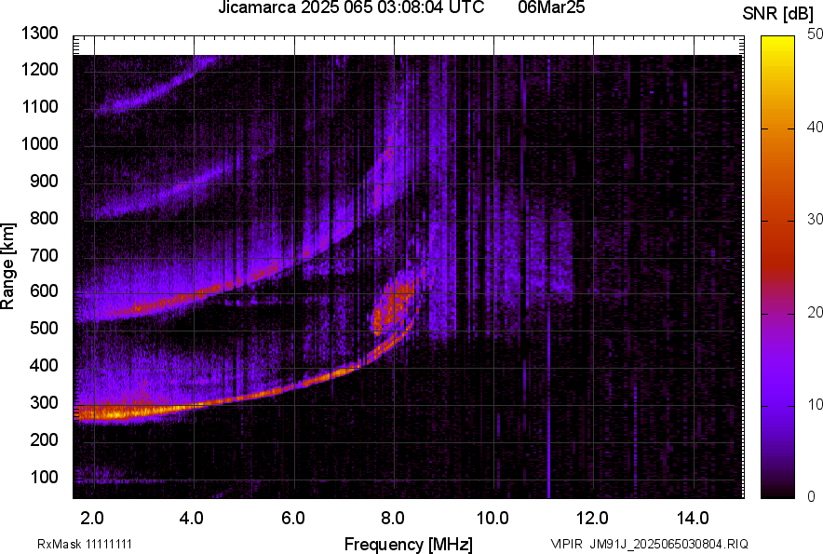This screenshot has width=823, height=554.
Task: Click the Frequency [MHz] axis label
Action: [x=408, y=544]
